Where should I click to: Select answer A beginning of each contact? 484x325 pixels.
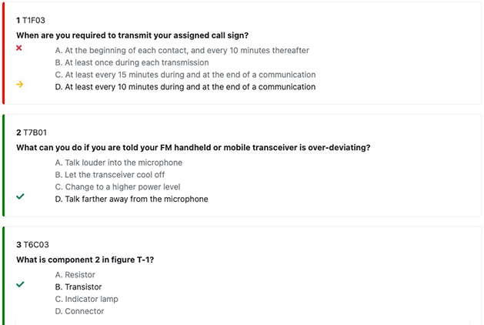click(182, 50)
